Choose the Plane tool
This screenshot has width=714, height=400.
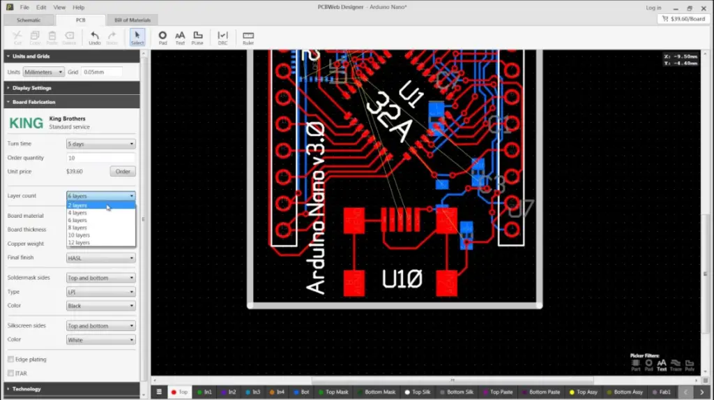click(x=197, y=38)
